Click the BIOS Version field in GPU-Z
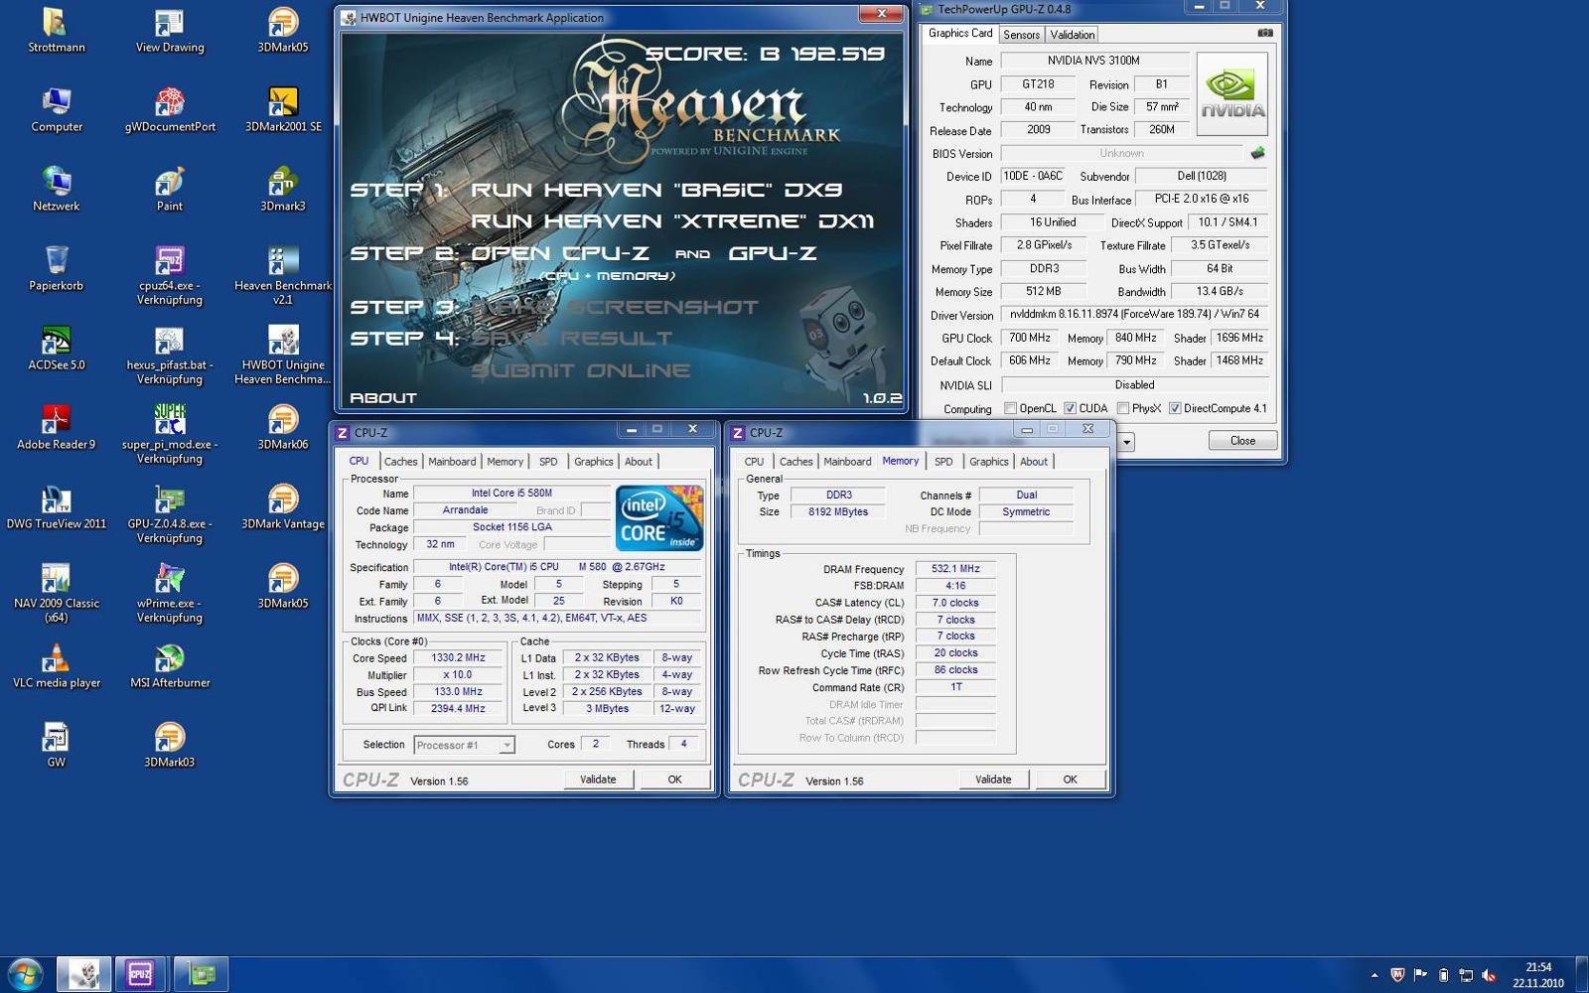The height and width of the screenshot is (993, 1589). pyautogui.click(x=1121, y=154)
